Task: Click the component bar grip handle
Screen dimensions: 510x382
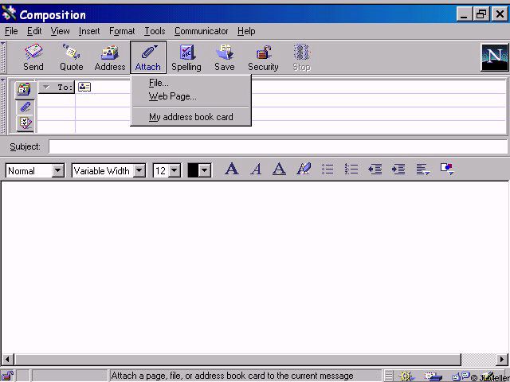Action: 389,376
